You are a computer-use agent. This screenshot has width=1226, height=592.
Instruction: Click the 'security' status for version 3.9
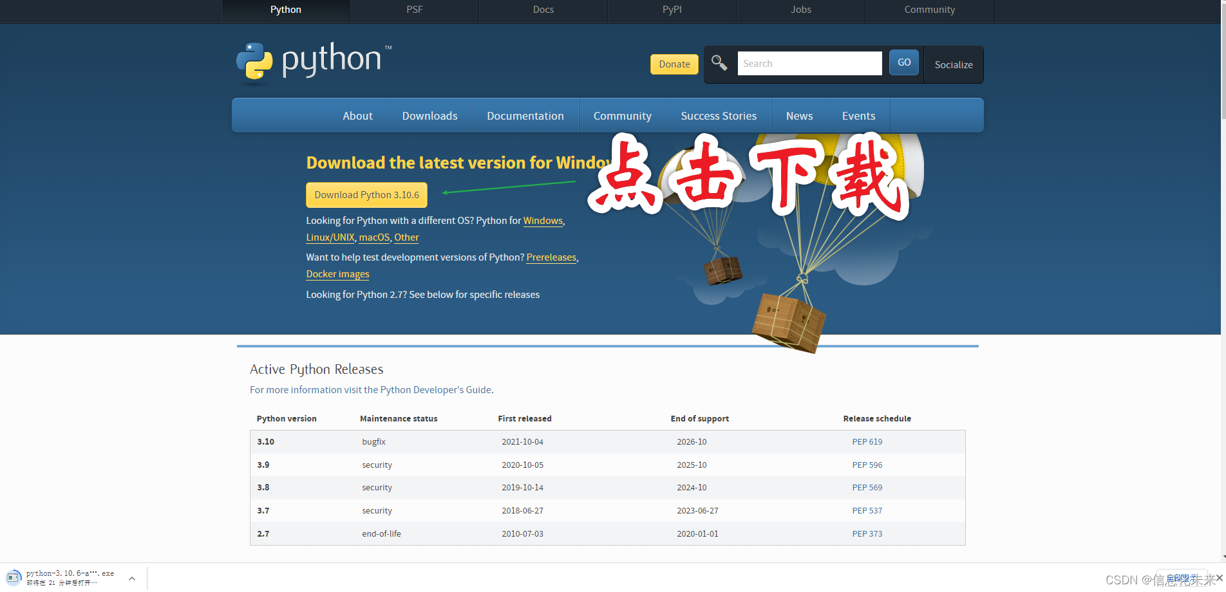[x=377, y=465]
